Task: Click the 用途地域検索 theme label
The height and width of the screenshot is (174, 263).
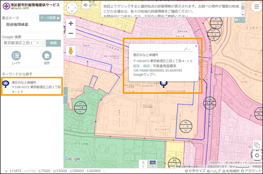Action: [x=17, y=25]
